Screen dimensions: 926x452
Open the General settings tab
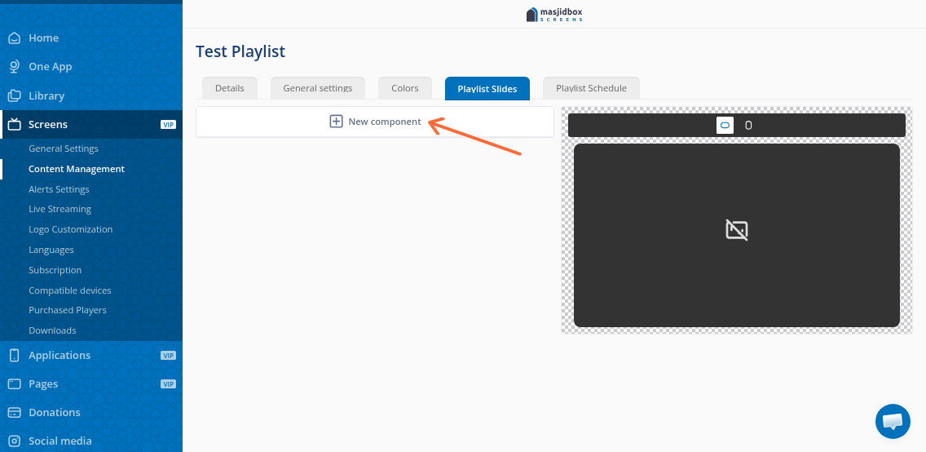click(x=318, y=88)
